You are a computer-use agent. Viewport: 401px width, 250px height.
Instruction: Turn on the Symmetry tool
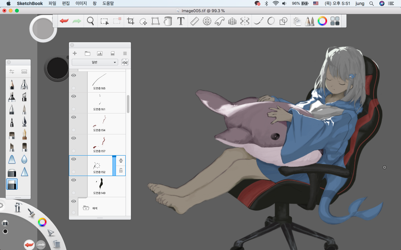tap(245, 21)
